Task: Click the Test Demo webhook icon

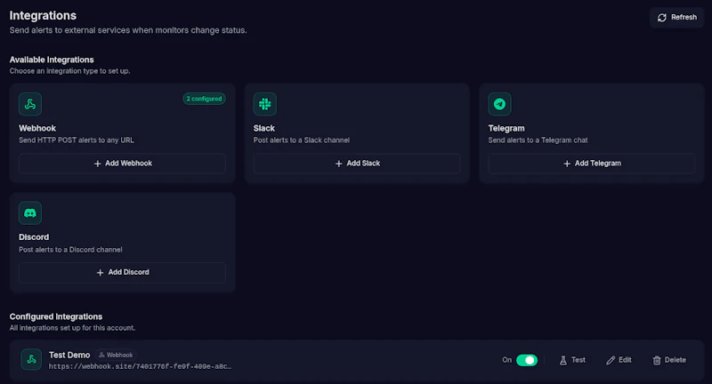Action: pyautogui.click(x=31, y=359)
